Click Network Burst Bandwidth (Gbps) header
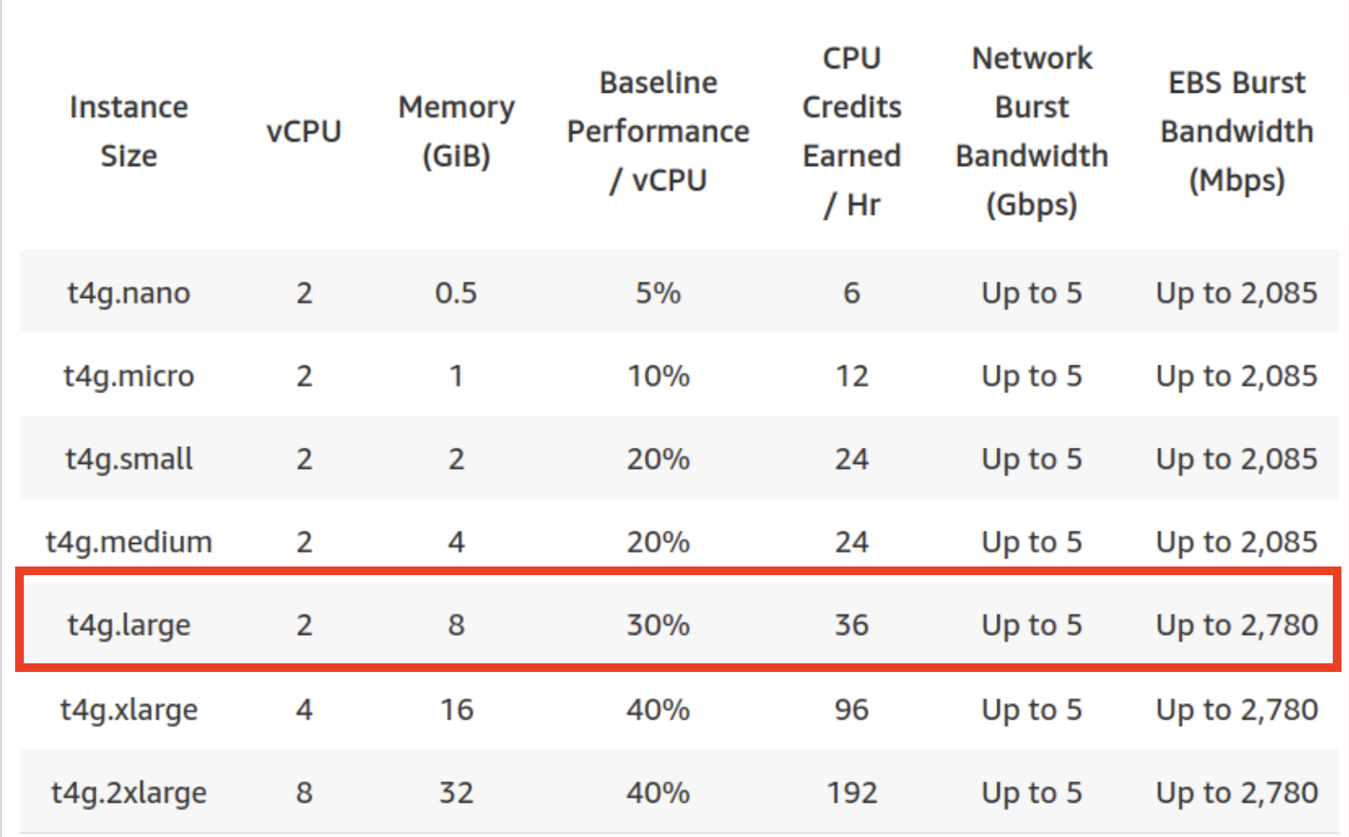Viewport: 1349px width, 837px height. click(1032, 131)
